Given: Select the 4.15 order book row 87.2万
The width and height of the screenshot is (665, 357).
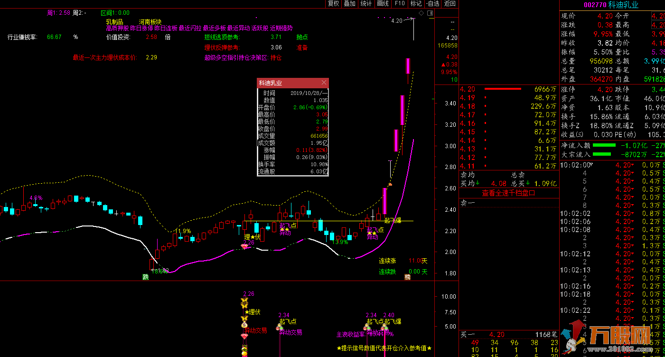Looking at the screenshot, I should coord(508,132).
